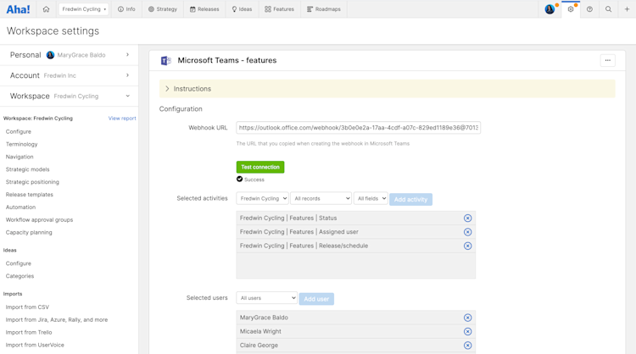Open the Ideas menu

[242, 9]
